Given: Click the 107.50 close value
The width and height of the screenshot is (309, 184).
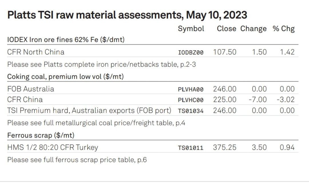Looking at the screenshot, I should tap(225, 52).
